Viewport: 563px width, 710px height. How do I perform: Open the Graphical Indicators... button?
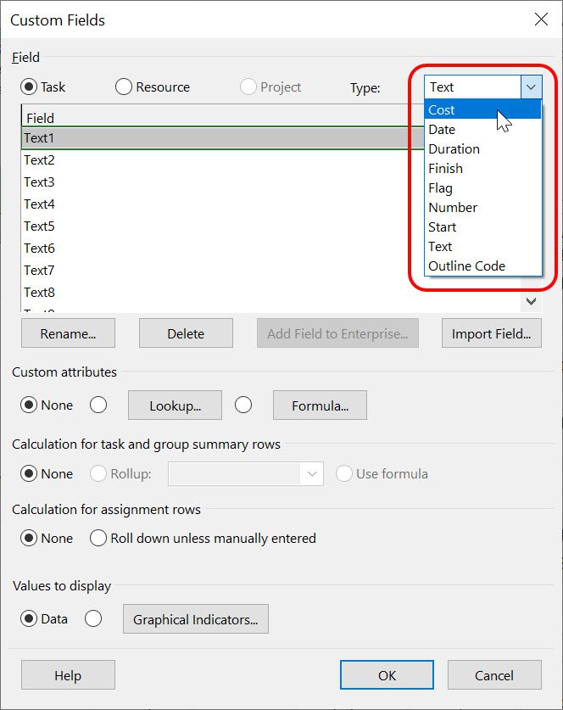(196, 619)
